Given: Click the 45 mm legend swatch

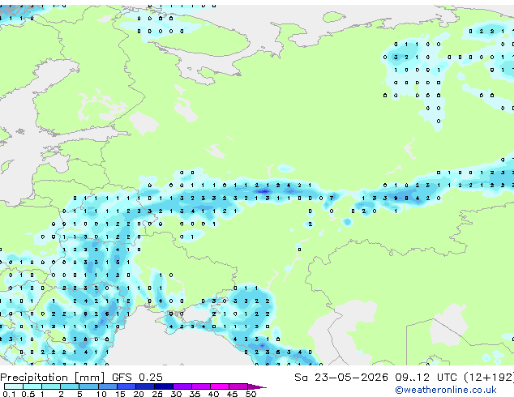Looking at the screenshot, I should pyautogui.click(x=238, y=386).
